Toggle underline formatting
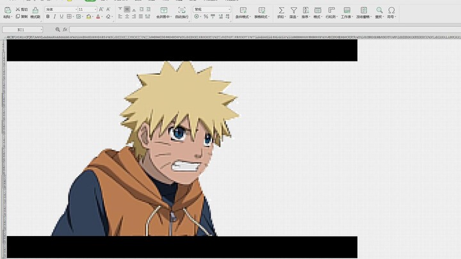 (61, 17)
